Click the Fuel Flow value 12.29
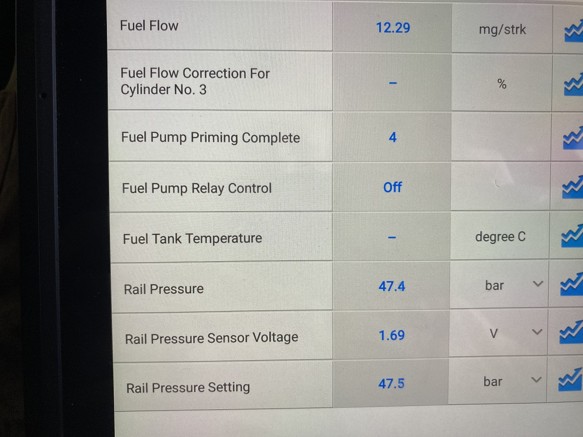Viewport: 583px width, 437px height. click(x=393, y=28)
